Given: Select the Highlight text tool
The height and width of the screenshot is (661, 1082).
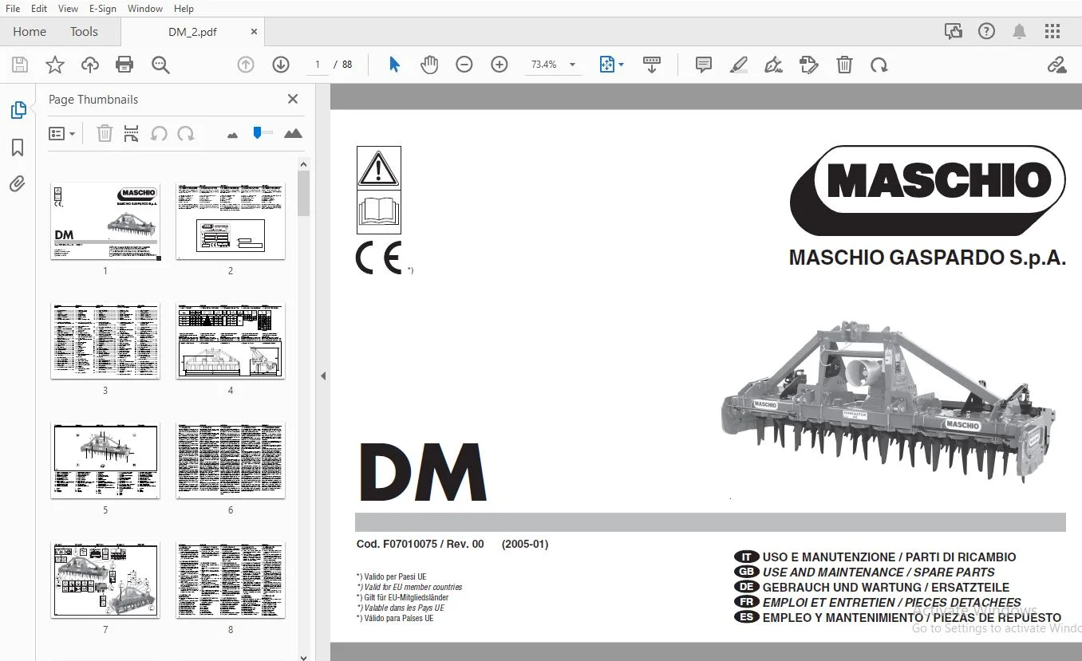Looking at the screenshot, I should 739,65.
